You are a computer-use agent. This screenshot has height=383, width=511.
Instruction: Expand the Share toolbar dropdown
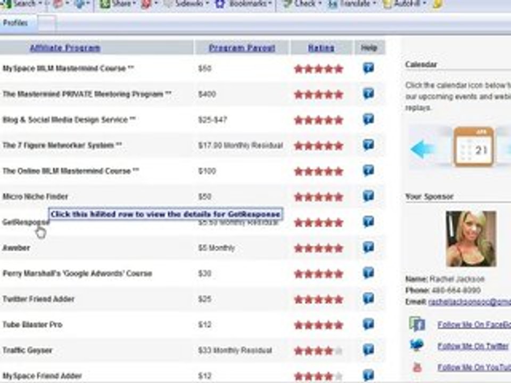134,4
